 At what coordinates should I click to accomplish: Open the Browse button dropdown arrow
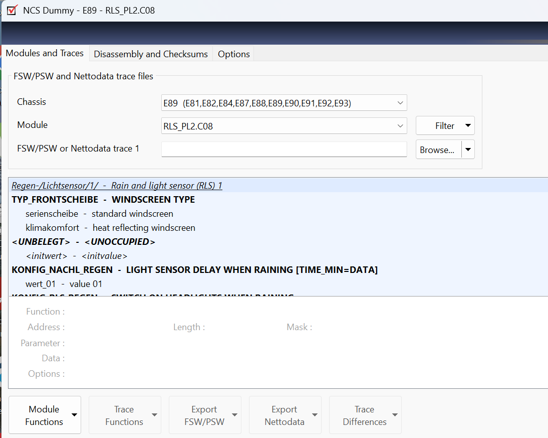[x=468, y=150]
